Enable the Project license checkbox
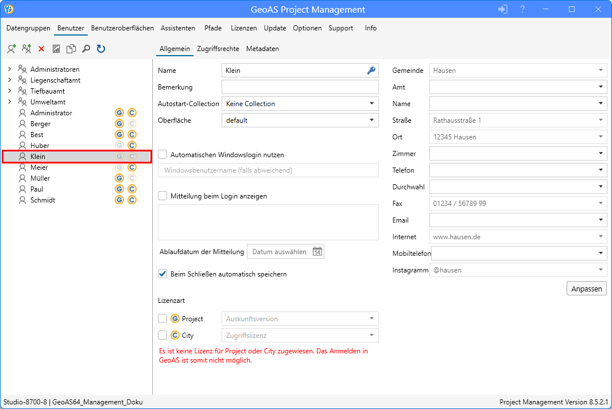The image size is (612, 409). coord(162,319)
